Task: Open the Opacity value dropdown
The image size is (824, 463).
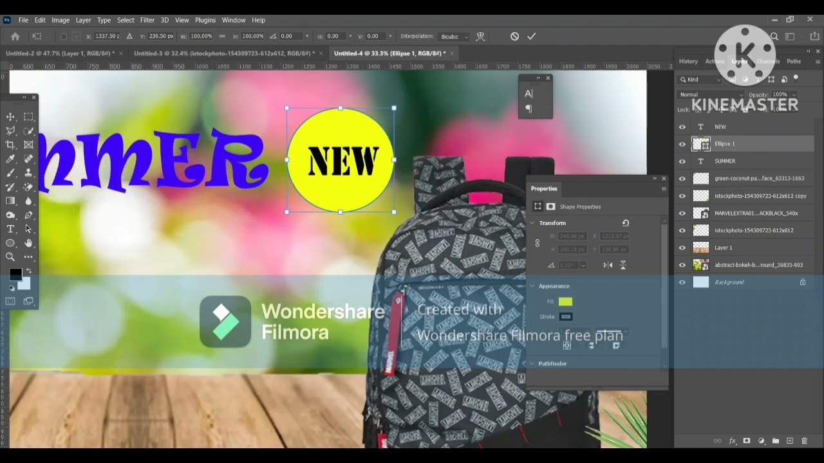Action: tap(792, 95)
